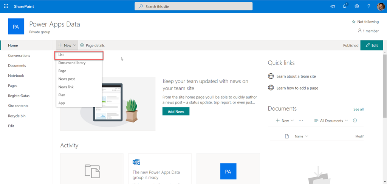
Task: Click the news illustration thumbnail
Action: pos(108,104)
